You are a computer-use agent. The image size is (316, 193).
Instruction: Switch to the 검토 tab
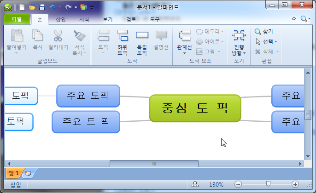(x=131, y=19)
